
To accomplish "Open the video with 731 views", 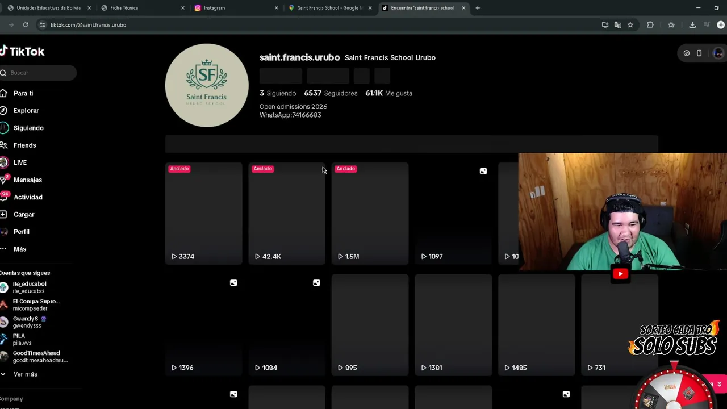I will coord(620,325).
